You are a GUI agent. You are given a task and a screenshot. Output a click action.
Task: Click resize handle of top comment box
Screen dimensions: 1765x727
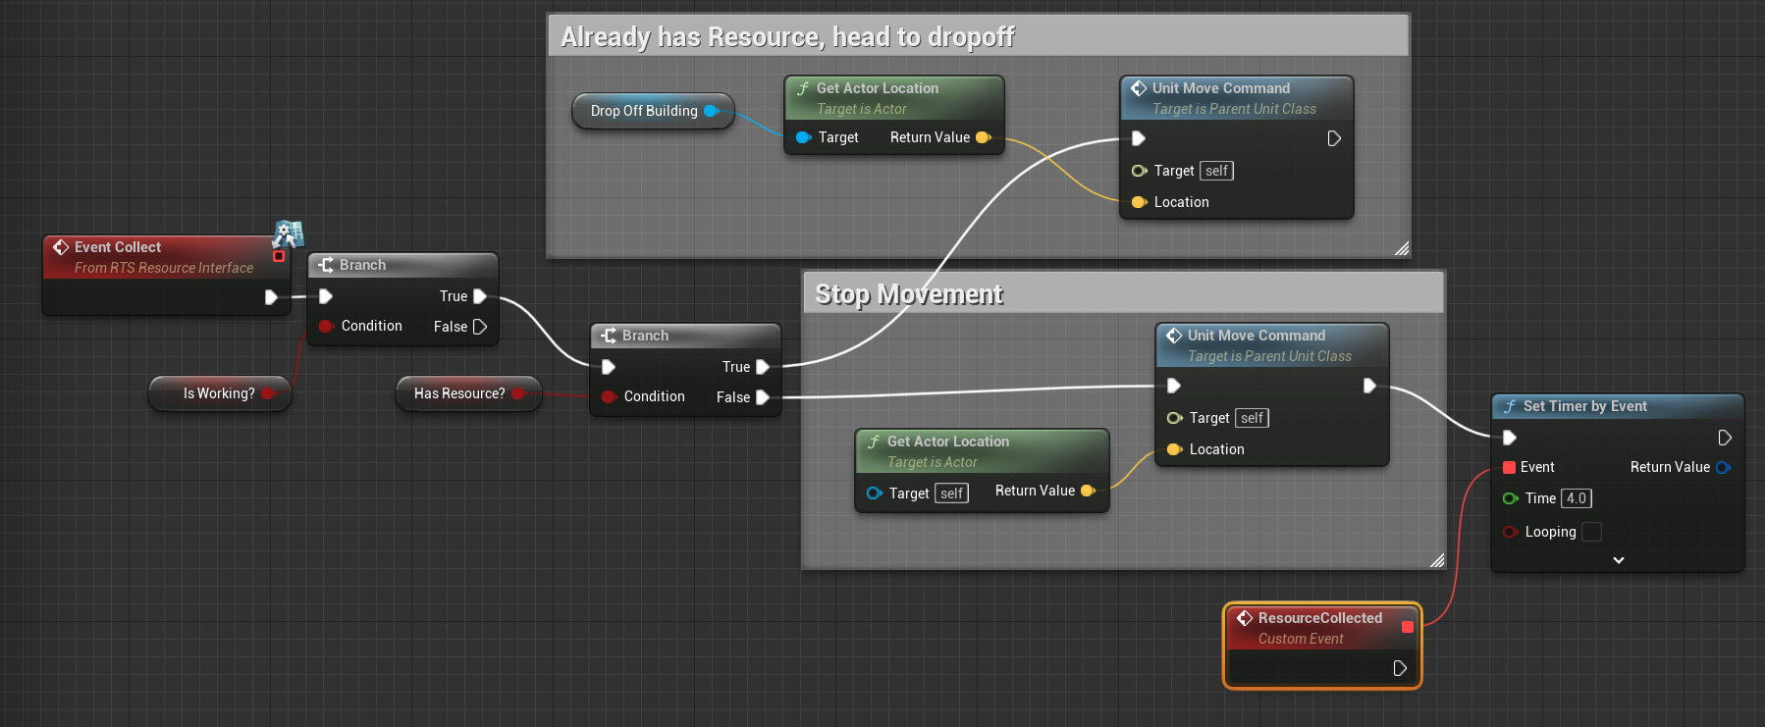point(1402,249)
